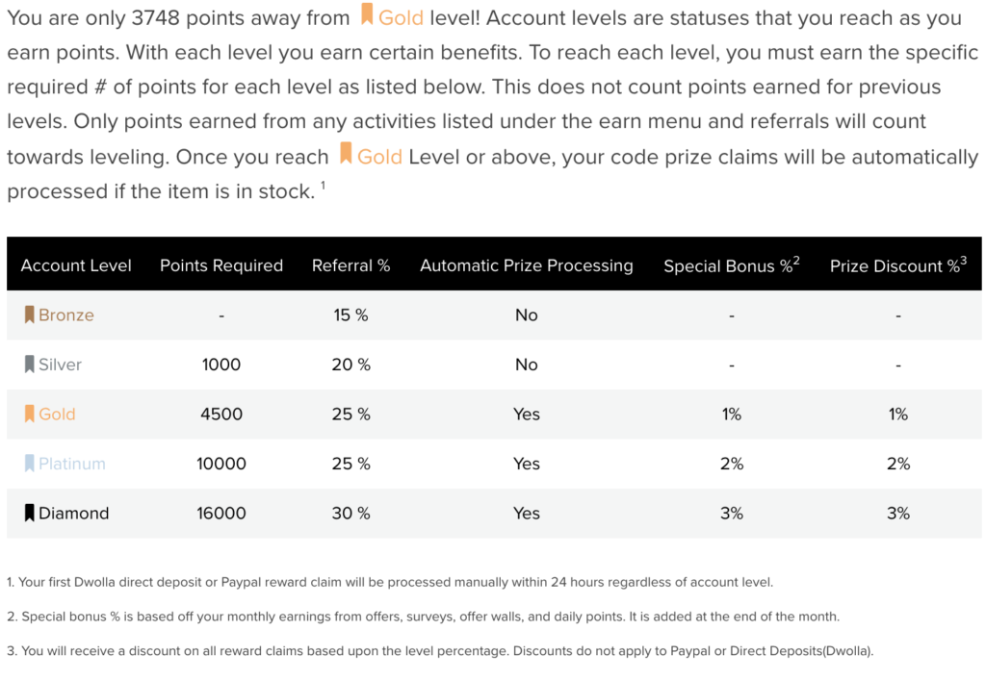
Task: Select the Platinum level label
Action: [x=71, y=464]
